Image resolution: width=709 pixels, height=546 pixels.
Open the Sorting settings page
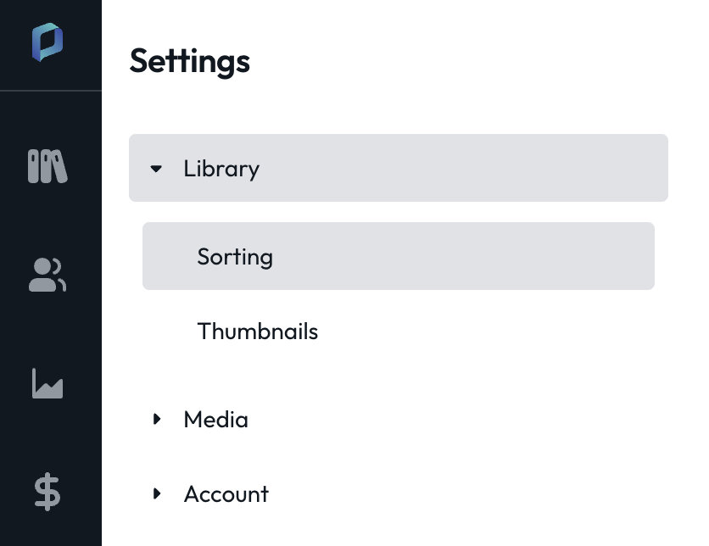pos(399,256)
